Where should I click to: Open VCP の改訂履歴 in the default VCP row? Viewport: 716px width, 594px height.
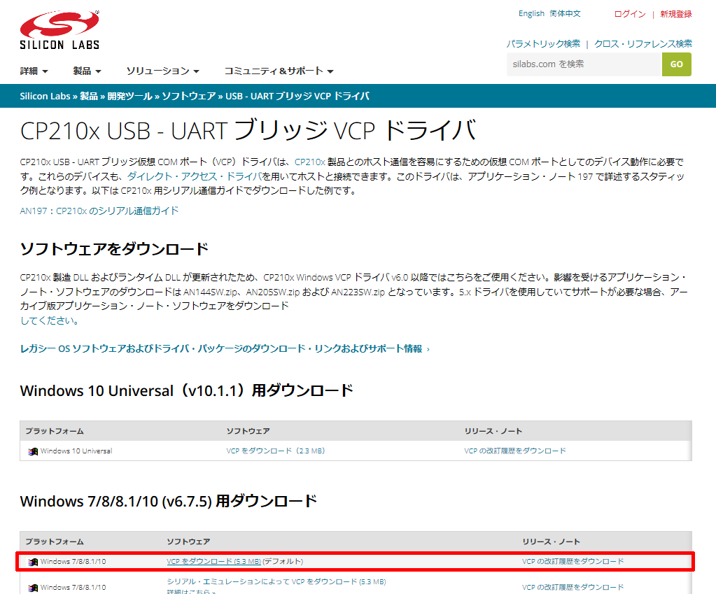coord(573,562)
